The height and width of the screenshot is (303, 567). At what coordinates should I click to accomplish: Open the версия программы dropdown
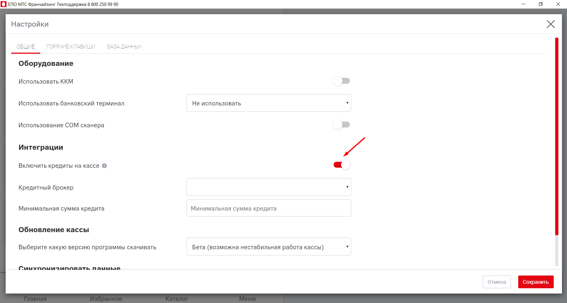click(269, 247)
